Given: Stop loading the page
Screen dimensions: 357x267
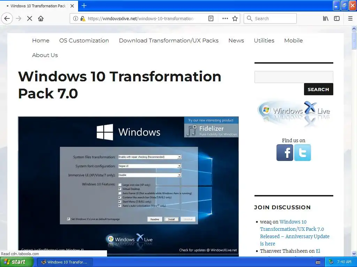Looking at the screenshot, I should (x=30, y=18).
